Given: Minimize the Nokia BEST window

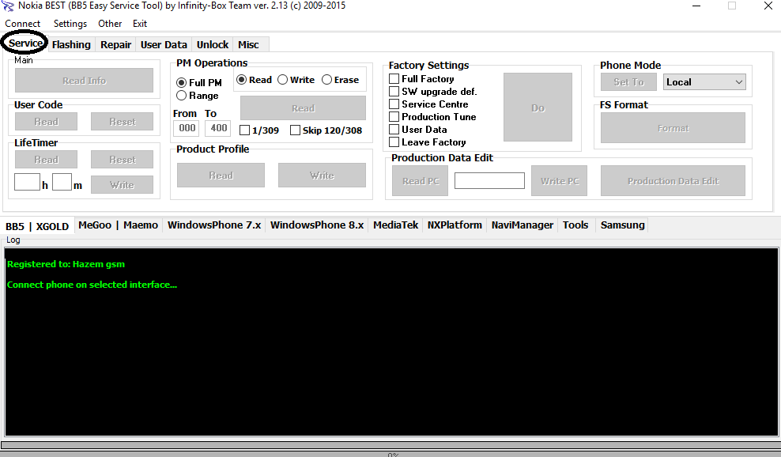Looking at the screenshot, I should click(x=696, y=6).
